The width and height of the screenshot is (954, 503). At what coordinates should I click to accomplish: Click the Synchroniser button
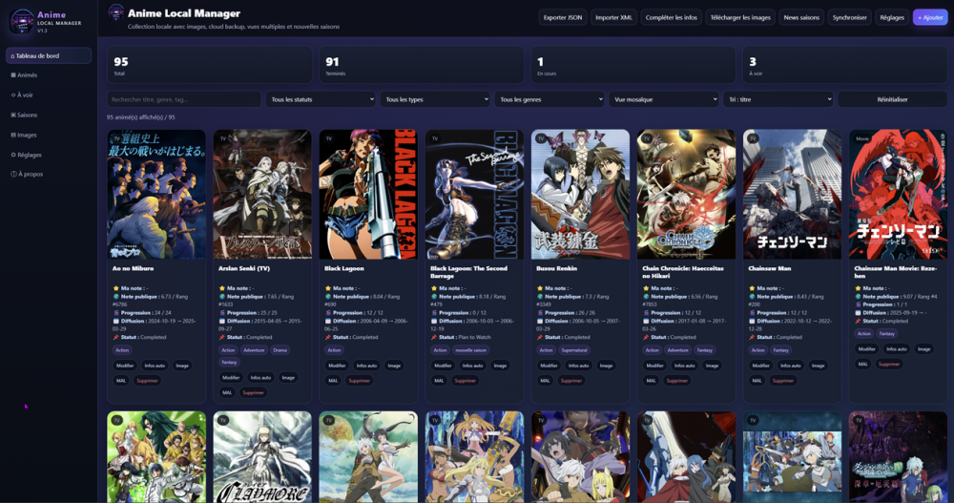pyautogui.click(x=849, y=18)
